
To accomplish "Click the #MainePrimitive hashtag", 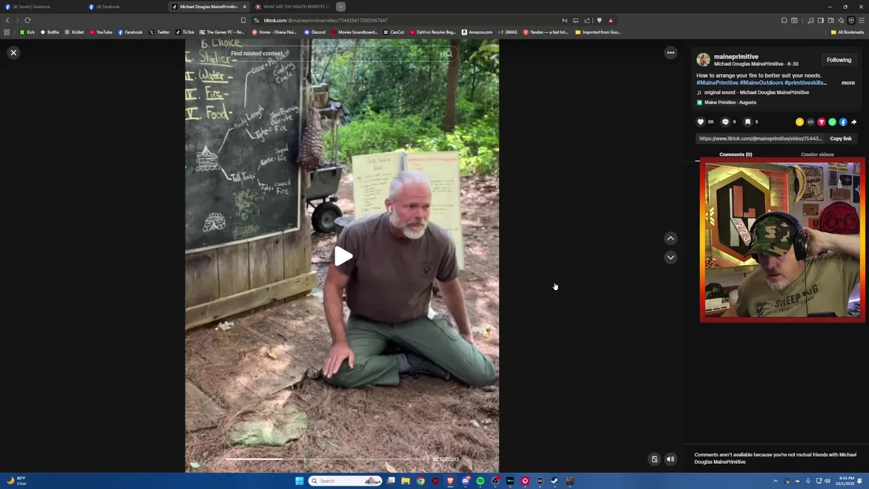I will [717, 83].
